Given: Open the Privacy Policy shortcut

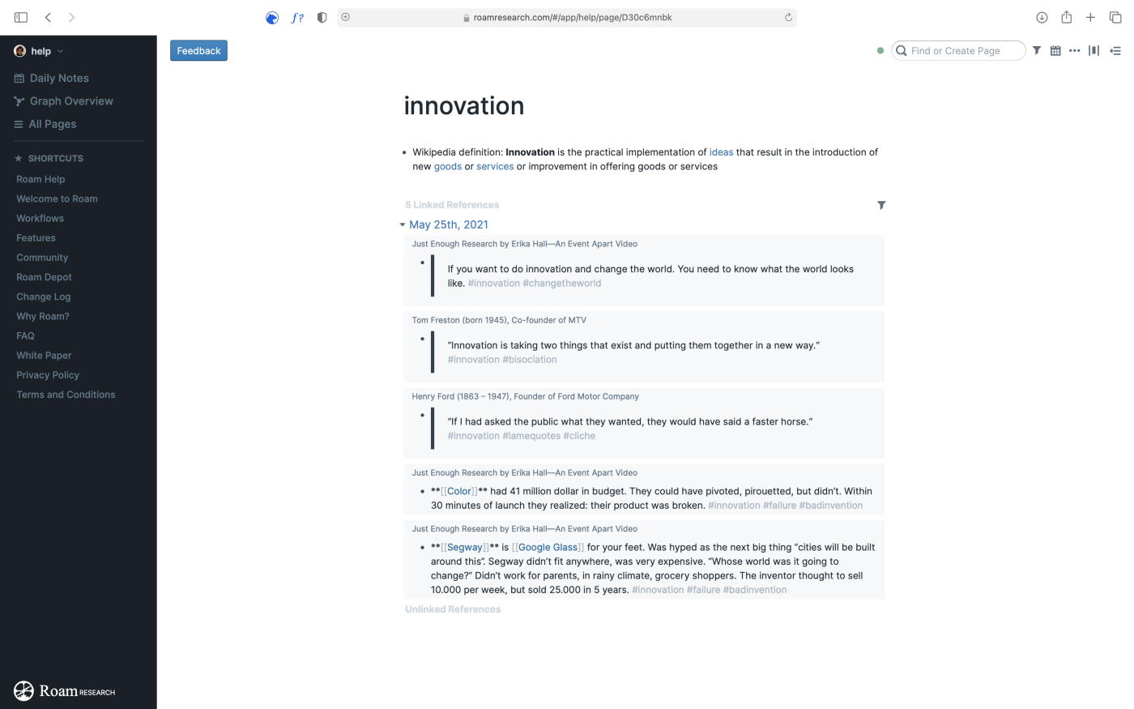Looking at the screenshot, I should 48,375.
